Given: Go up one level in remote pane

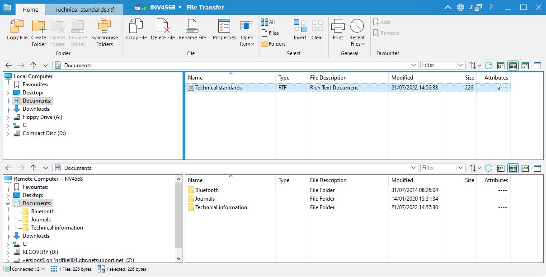Looking at the screenshot, I should point(33,168).
